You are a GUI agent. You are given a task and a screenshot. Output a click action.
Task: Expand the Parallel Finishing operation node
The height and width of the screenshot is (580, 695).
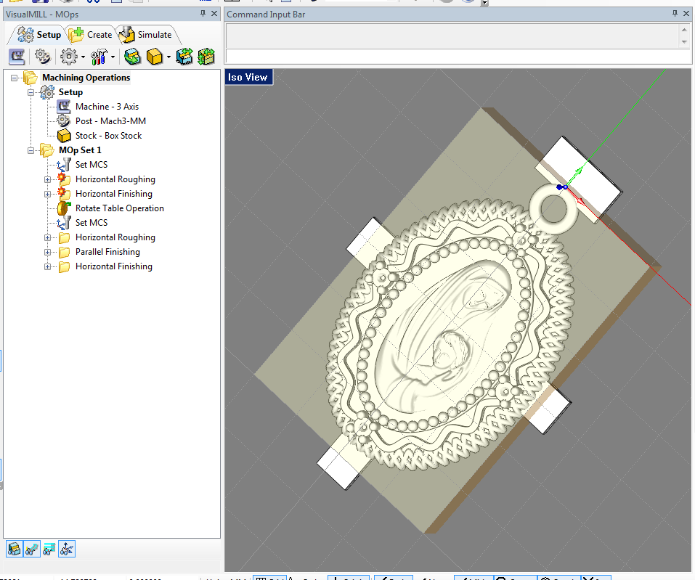click(x=48, y=252)
